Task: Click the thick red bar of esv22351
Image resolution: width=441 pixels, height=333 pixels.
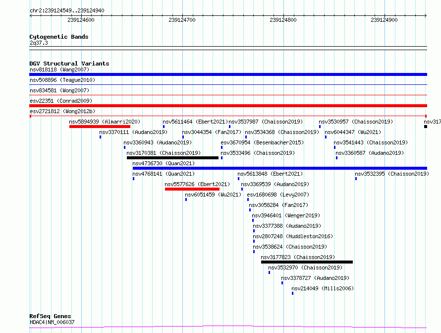Action: click(228, 106)
